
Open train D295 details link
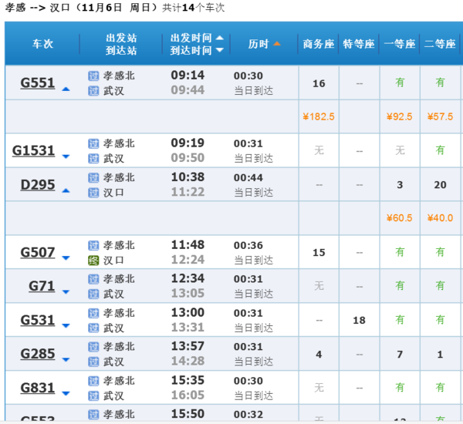(38, 185)
